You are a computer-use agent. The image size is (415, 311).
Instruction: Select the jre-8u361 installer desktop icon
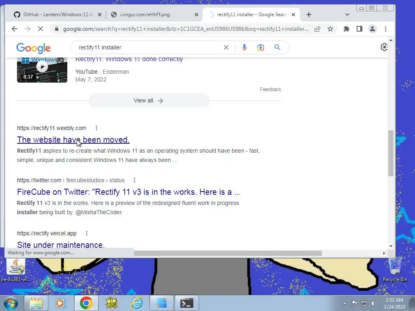click(16, 271)
